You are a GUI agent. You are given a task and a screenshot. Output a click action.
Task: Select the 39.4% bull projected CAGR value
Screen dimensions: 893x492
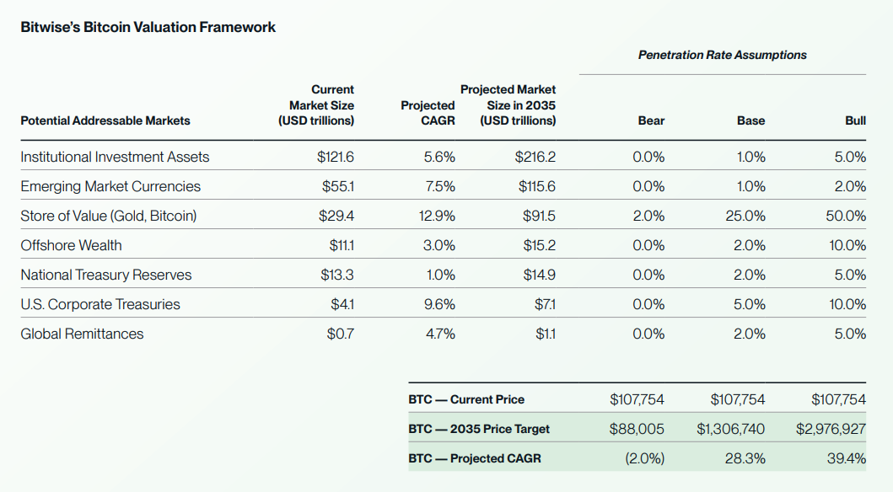(x=847, y=458)
